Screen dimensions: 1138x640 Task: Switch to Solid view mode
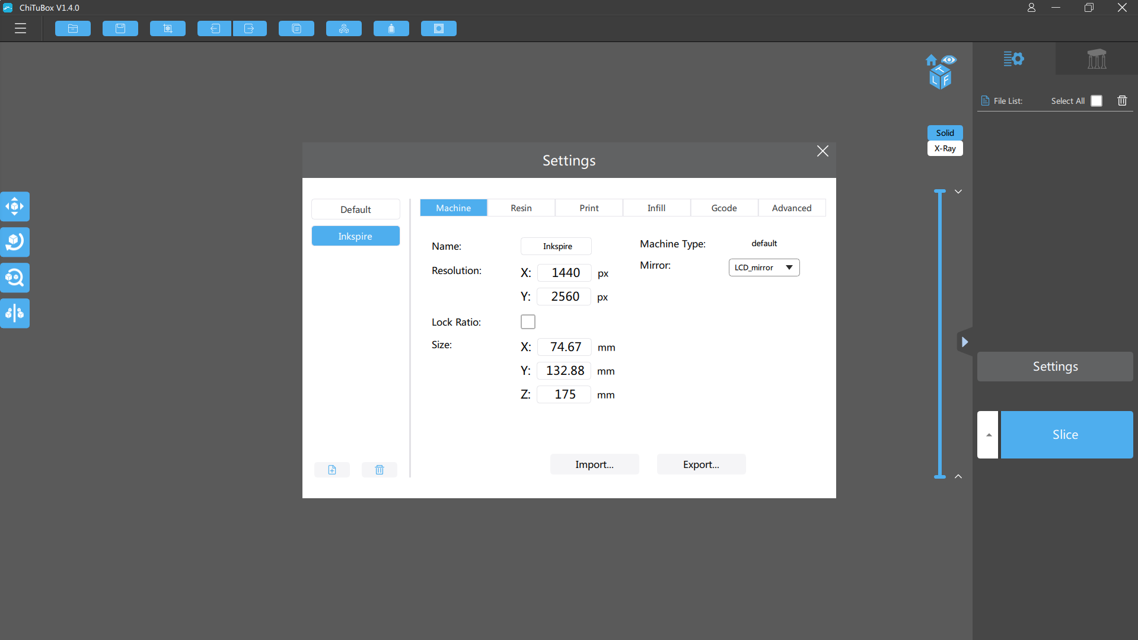tap(945, 133)
